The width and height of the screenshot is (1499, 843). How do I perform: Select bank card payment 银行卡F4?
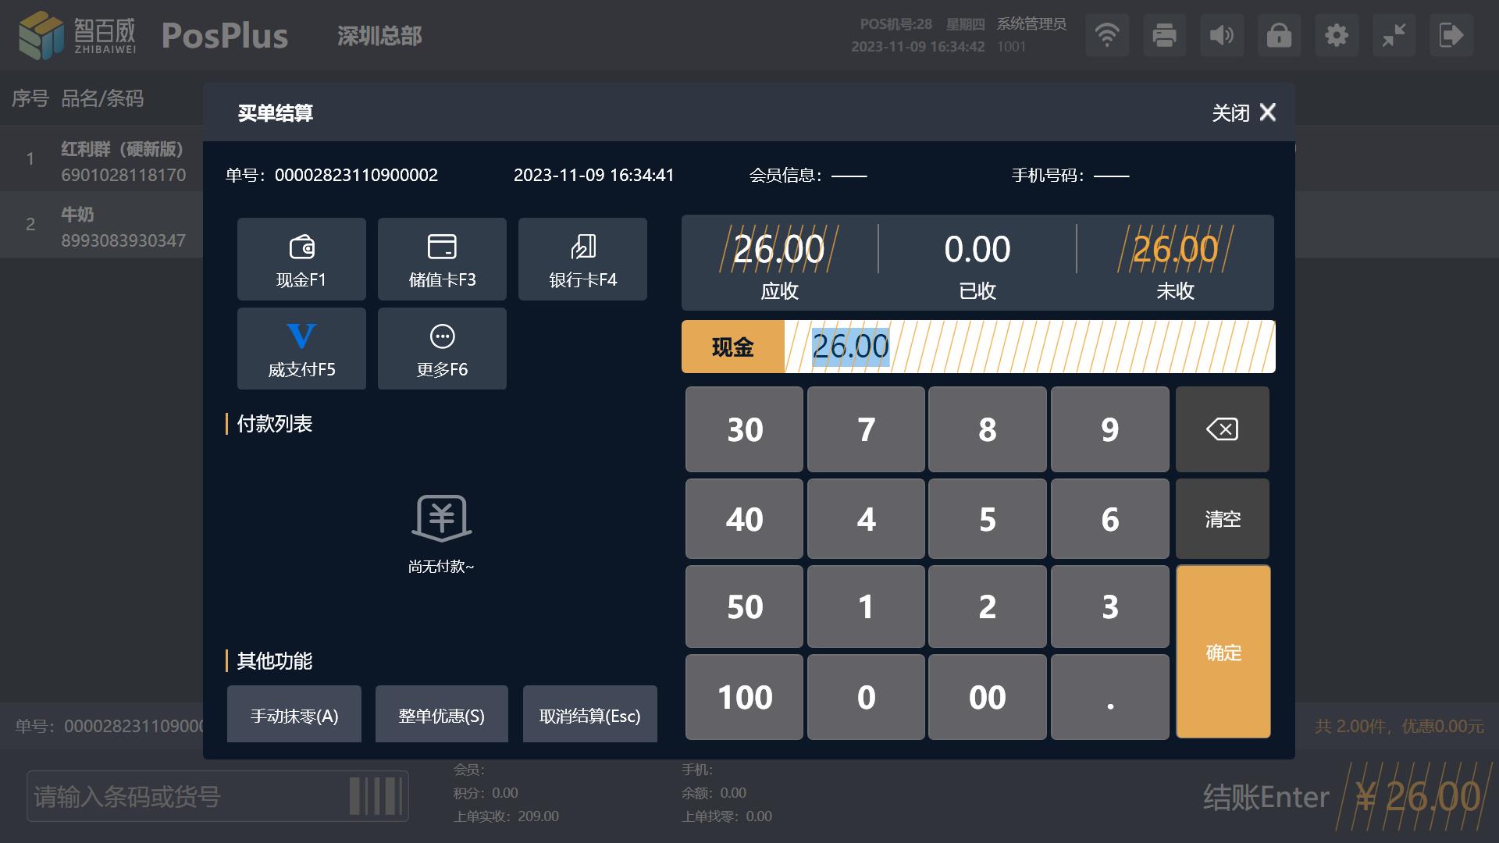pos(582,259)
